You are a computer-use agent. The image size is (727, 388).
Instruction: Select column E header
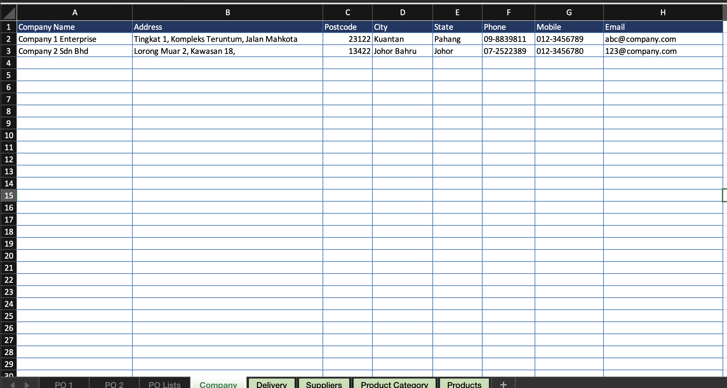(457, 13)
